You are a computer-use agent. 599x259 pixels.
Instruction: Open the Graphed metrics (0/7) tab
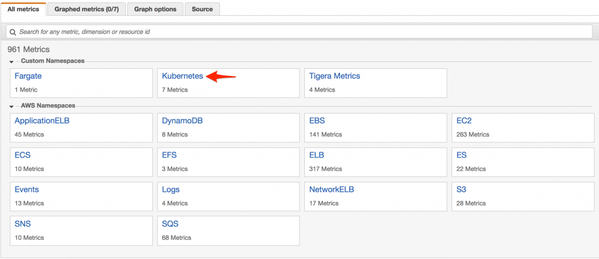pyautogui.click(x=87, y=9)
